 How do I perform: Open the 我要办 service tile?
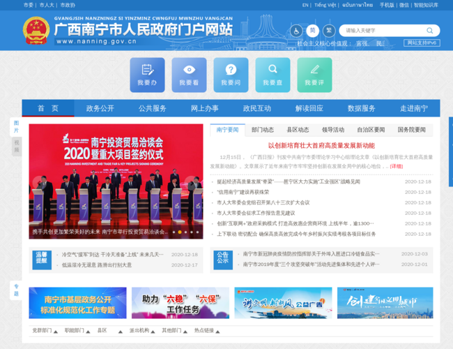pos(147,75)
